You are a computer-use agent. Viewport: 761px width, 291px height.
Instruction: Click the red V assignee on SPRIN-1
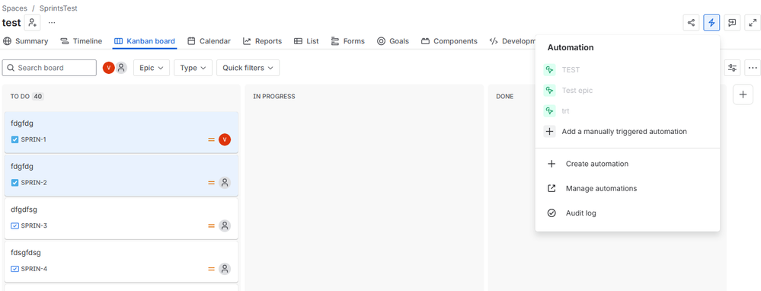[224, 139]
